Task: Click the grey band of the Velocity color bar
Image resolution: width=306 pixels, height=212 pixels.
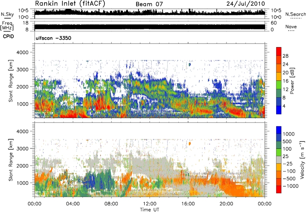Action: (279, 160)
